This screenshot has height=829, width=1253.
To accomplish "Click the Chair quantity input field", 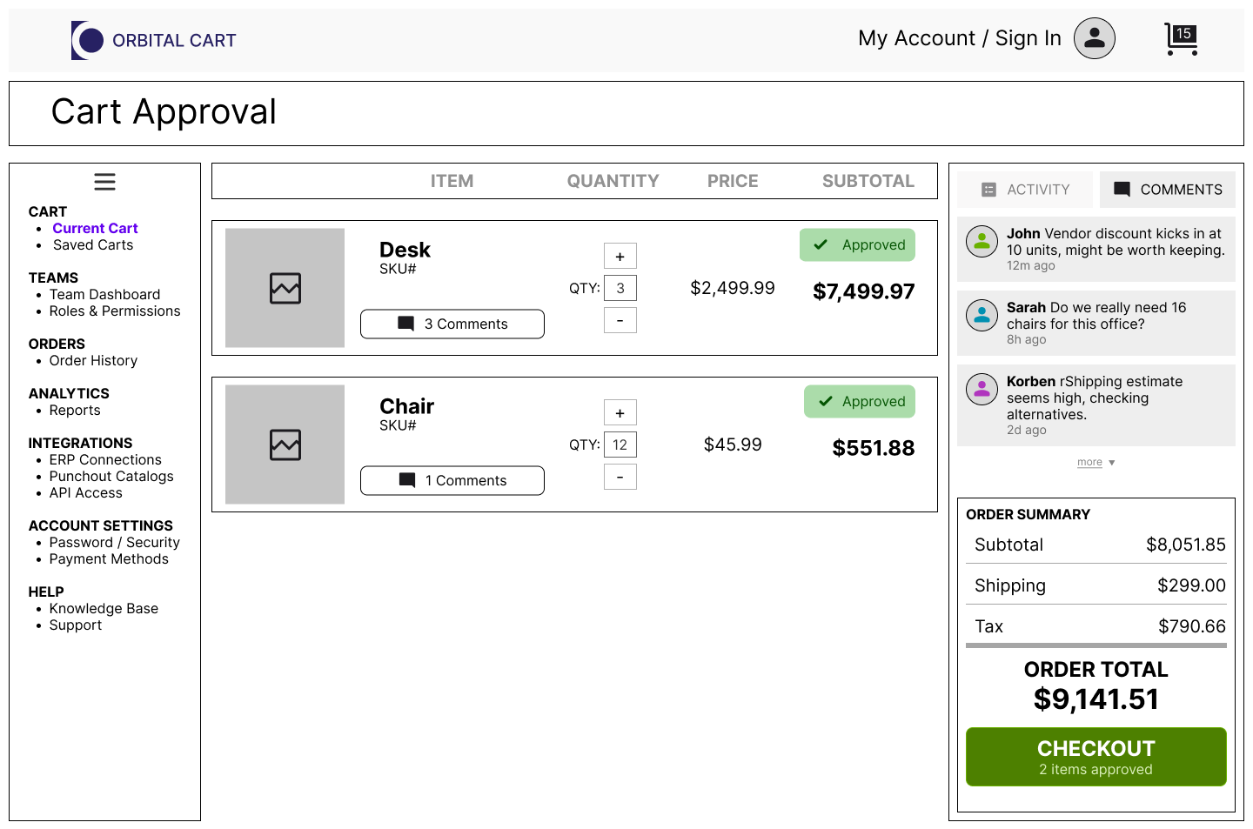I will [x=620, y=445].
